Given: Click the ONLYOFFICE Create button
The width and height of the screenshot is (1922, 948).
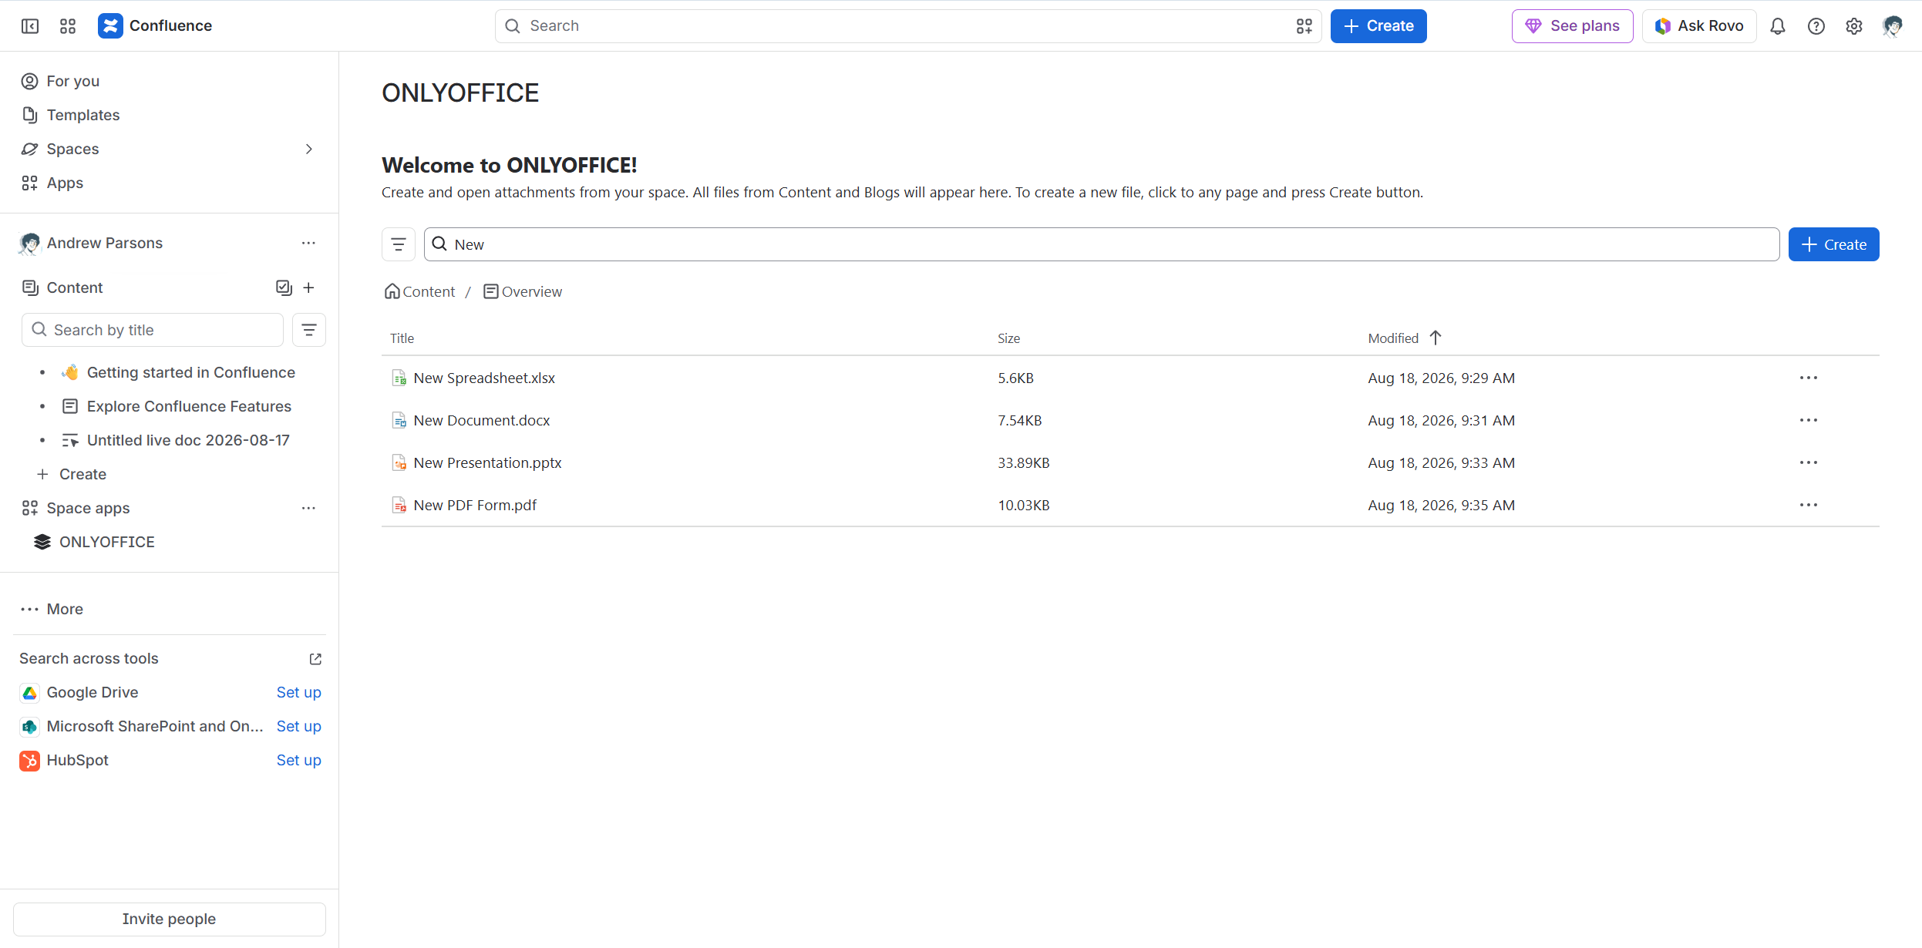Looking at the screenshot, I should pyautogui.click(x=1833, y=244).
